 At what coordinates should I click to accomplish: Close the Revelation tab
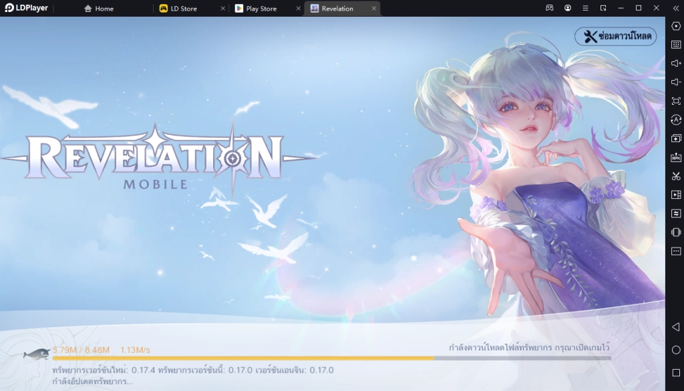[374, 8]
